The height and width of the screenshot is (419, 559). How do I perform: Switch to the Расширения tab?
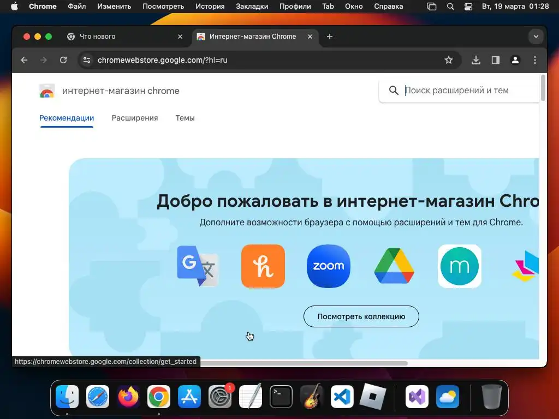coord(135,118)
